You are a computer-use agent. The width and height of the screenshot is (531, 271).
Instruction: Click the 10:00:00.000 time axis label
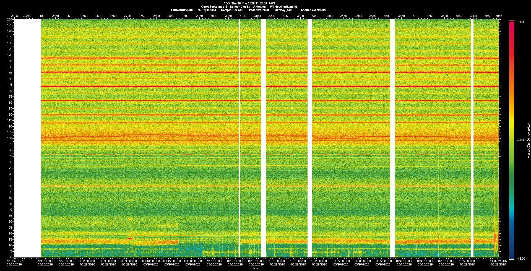[235, 261]
